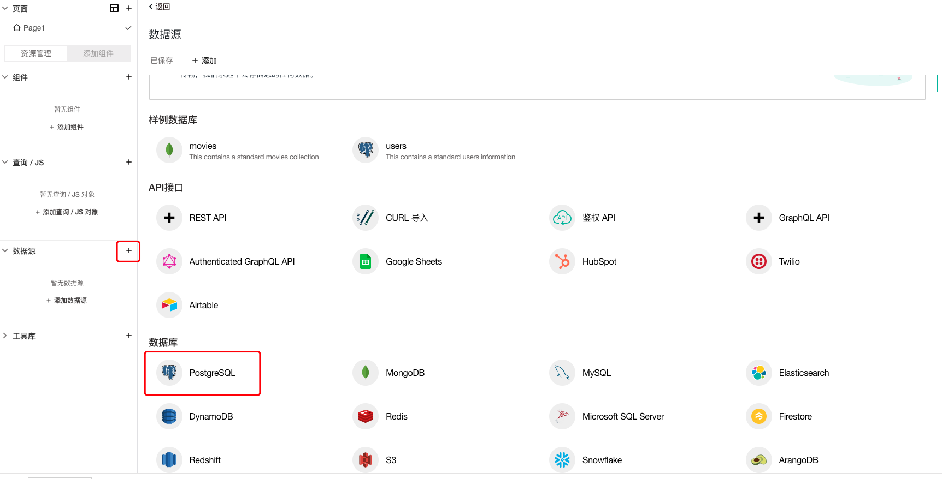The height and width of the screenshot is (479, 942).
Task: Select the 资源管理 tab
Action: click(x=36, y=53)
